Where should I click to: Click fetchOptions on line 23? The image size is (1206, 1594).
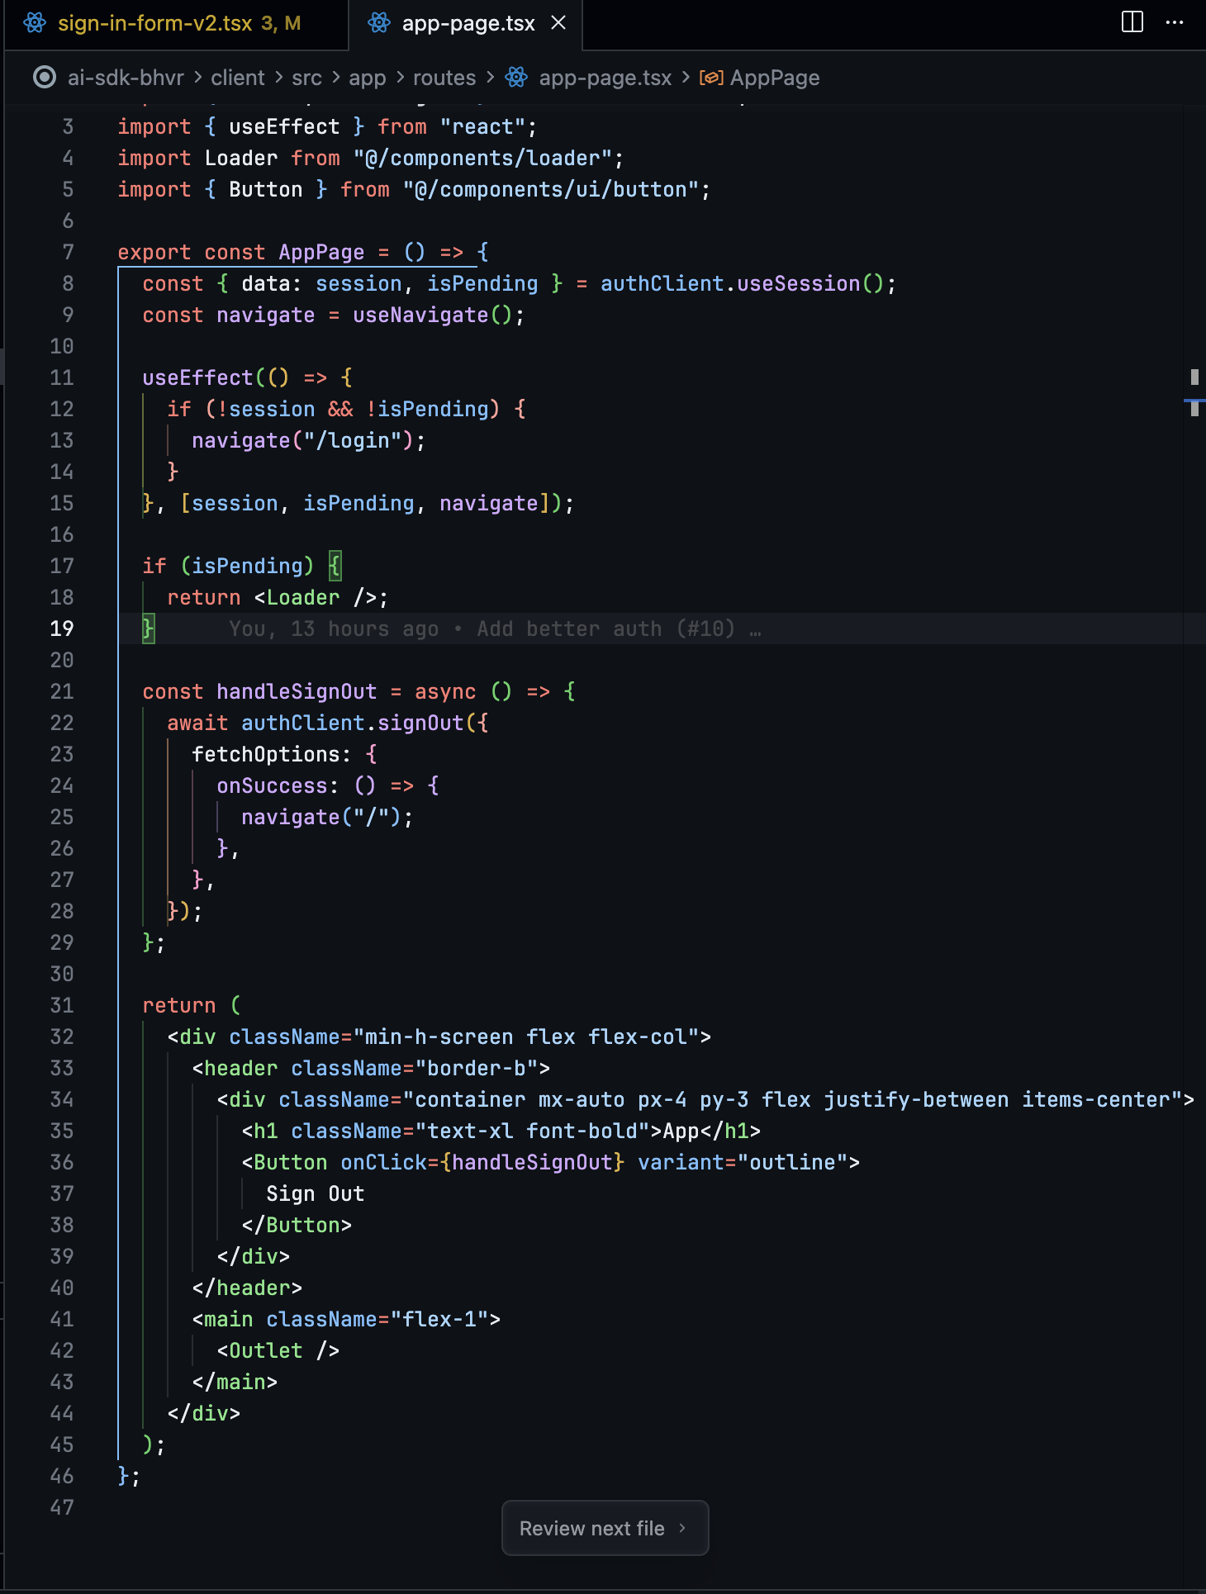click(x=266, y=755)
